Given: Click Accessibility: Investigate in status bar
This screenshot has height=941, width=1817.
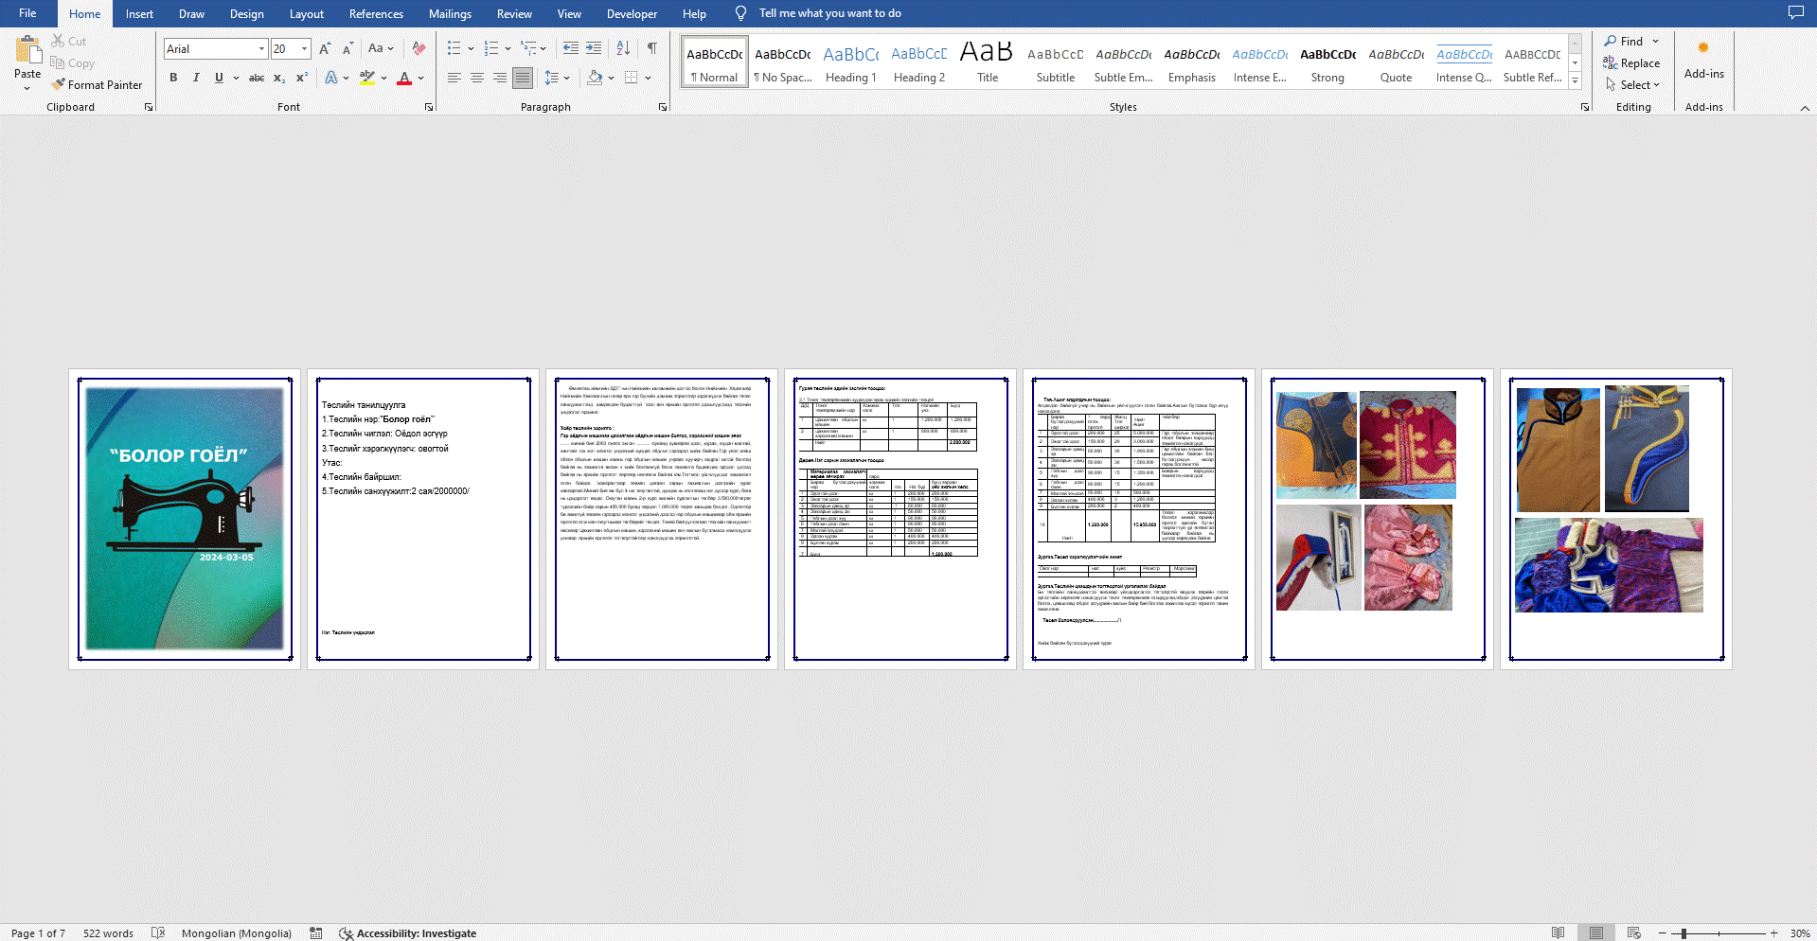Looking at the screenshot, I should 408,933.
